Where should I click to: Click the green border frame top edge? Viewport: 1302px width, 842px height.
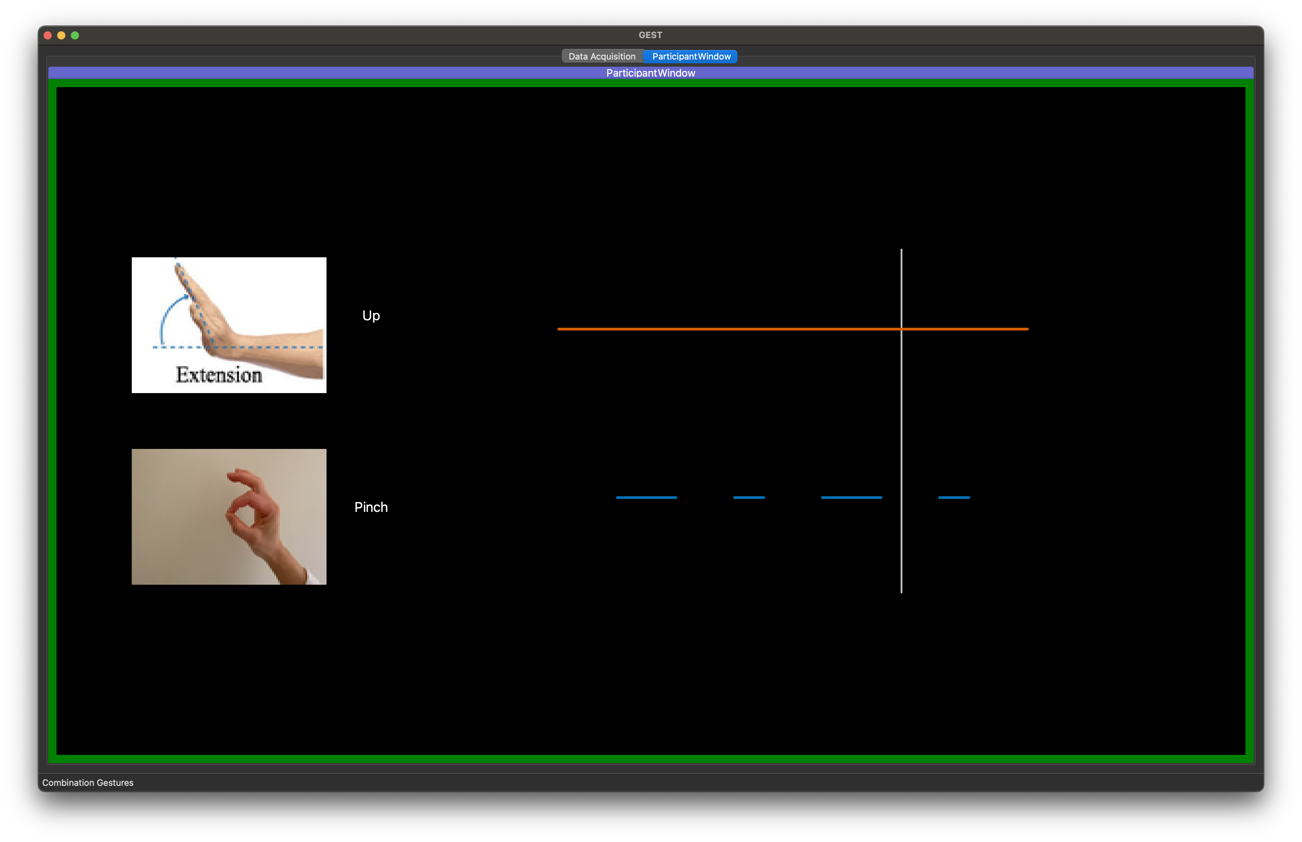click(650, 83)
